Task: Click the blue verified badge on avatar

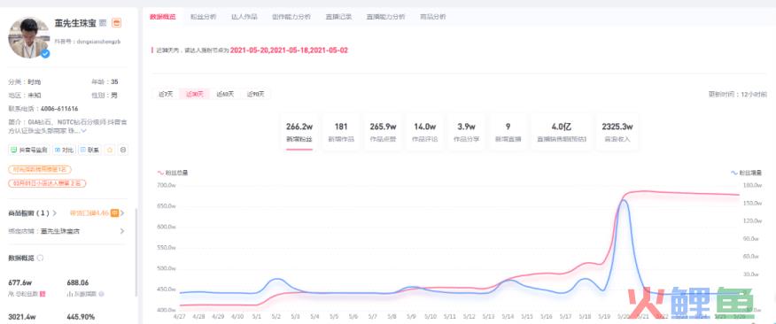Action: click(45, 53)
